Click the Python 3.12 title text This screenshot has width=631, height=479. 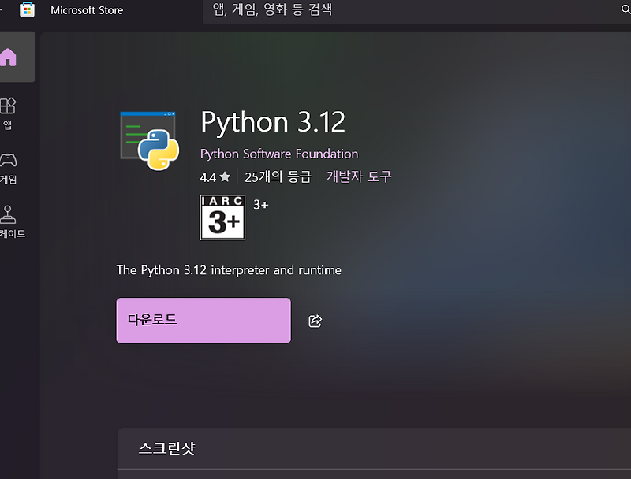coord(273,122)
